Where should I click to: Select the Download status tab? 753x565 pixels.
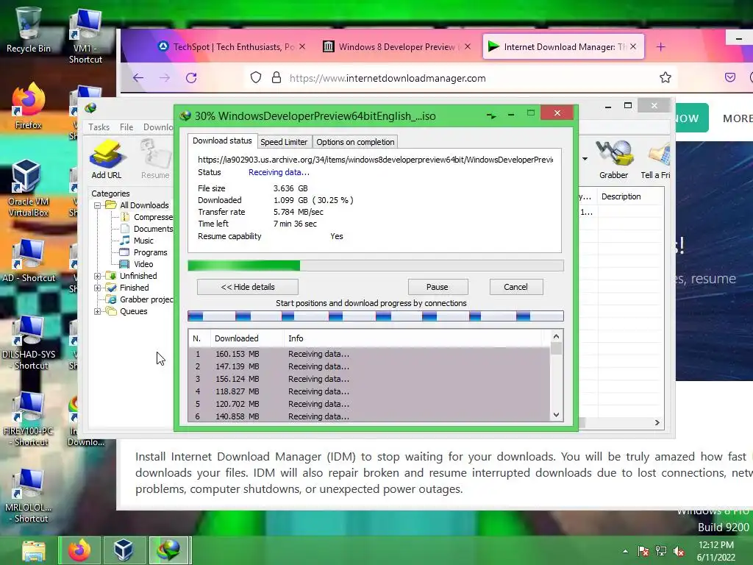[x=222, y=141]
